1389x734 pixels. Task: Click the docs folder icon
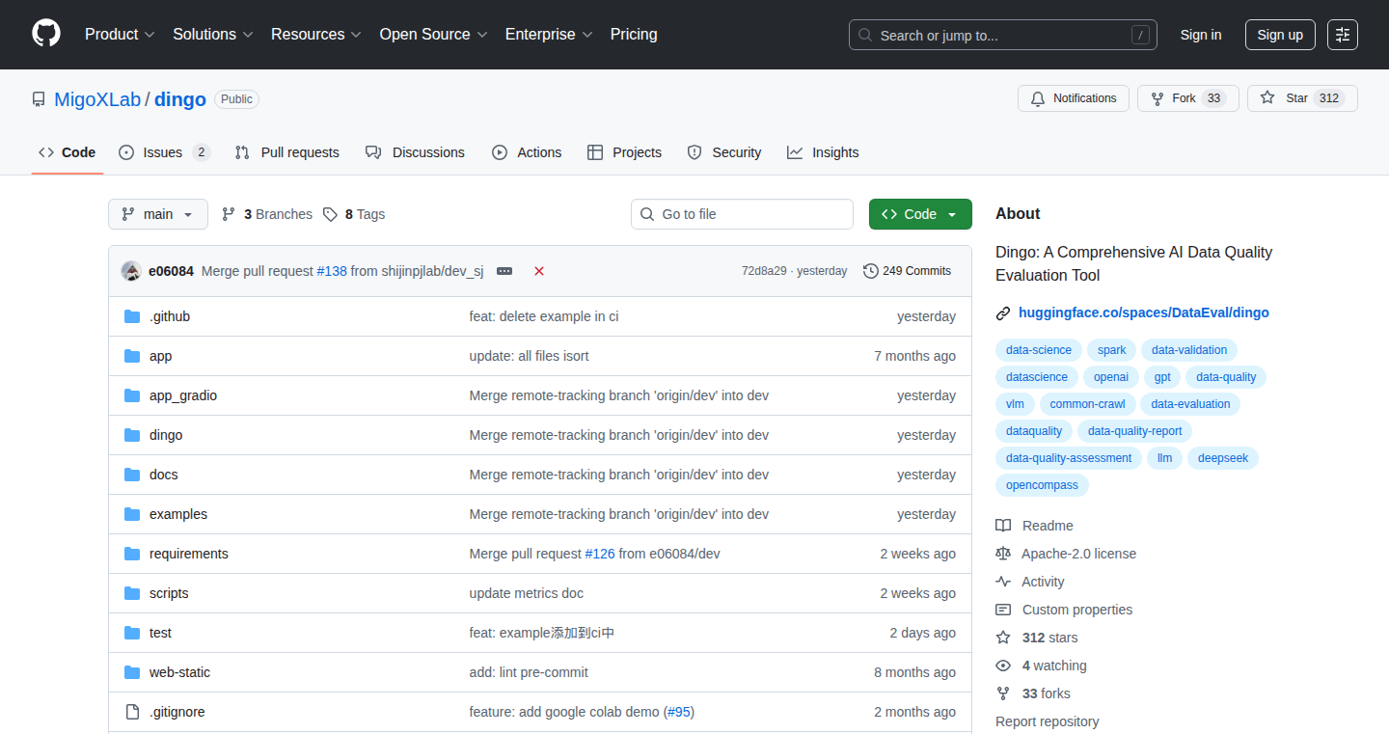pos(132,475)
